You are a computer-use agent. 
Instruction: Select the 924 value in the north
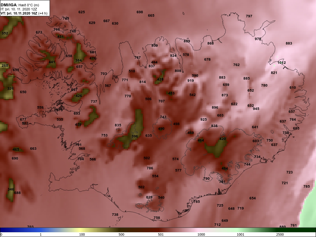click(173, 56)
